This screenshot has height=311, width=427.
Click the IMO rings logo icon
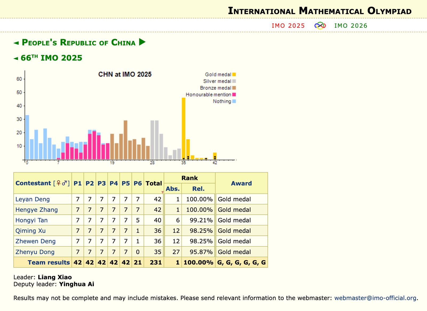[320, 26]
